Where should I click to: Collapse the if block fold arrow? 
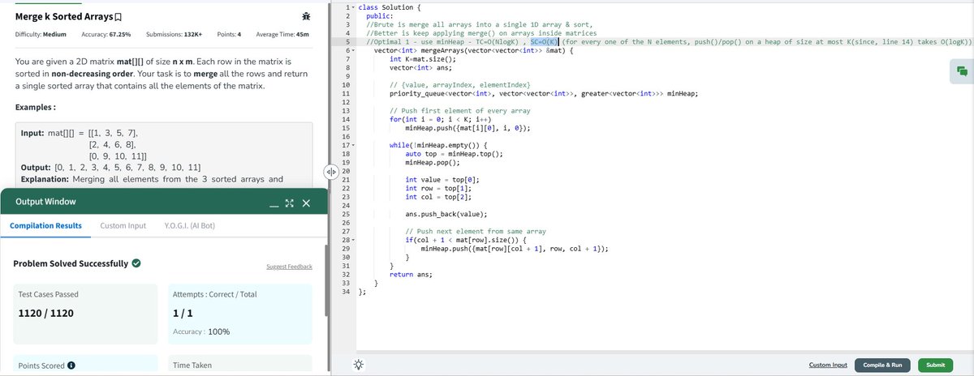click(353, 240)
